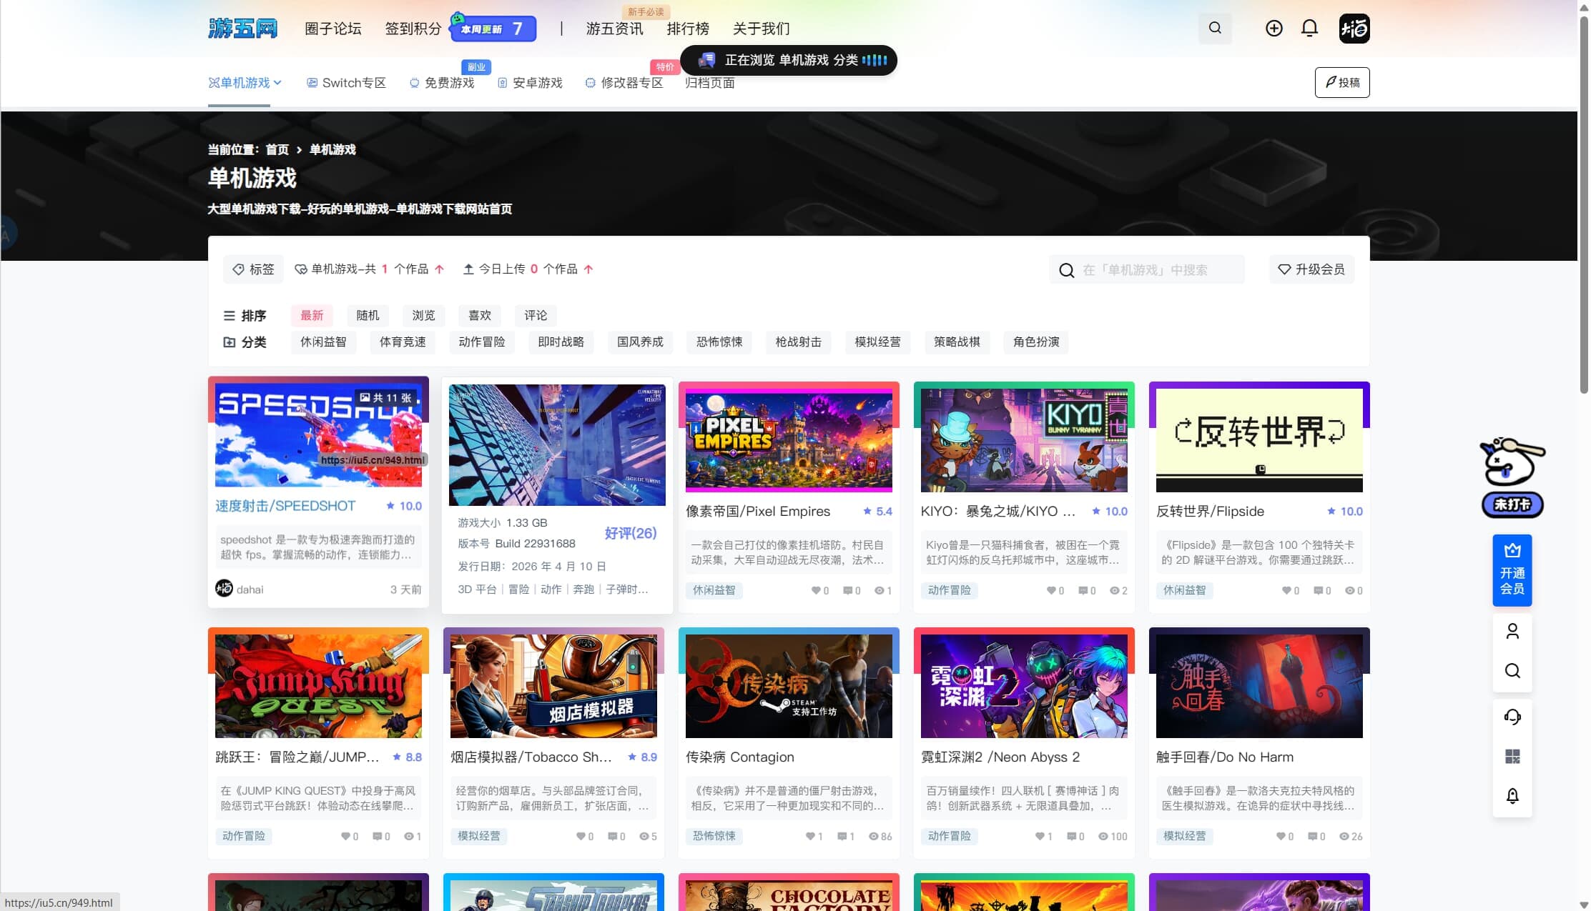
Task: Open the 关于我们 menu item
Action: coord(762,29)
